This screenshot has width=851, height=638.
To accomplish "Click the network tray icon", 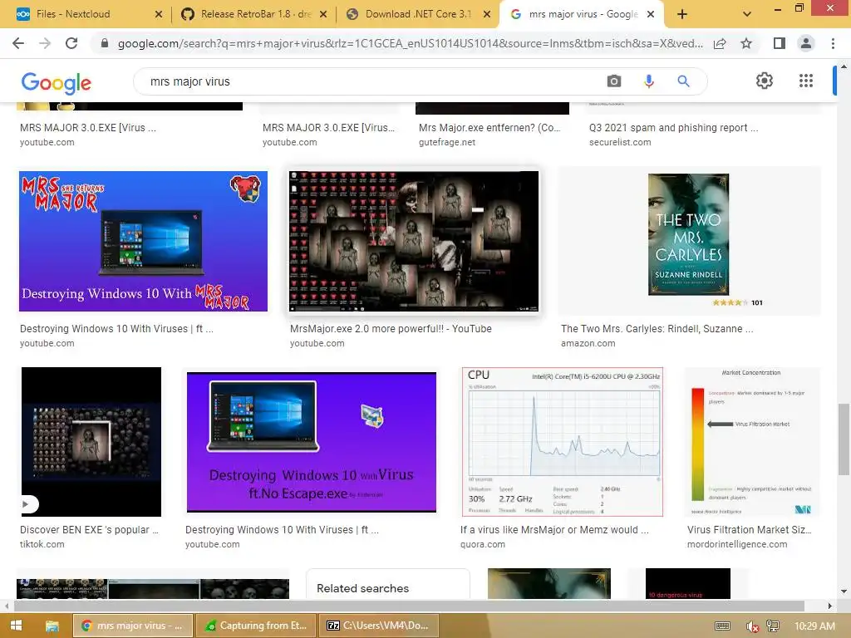I will [x=773, y=626].
